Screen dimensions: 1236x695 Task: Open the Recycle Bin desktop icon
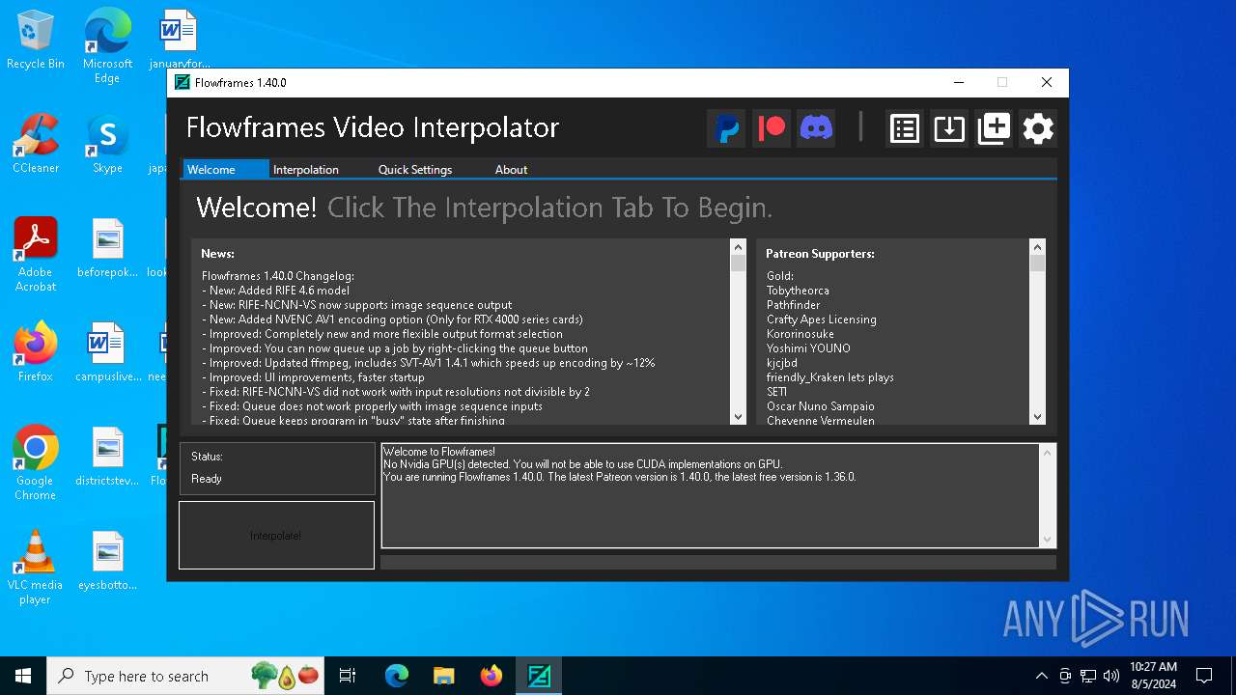(x=36, y=41)
